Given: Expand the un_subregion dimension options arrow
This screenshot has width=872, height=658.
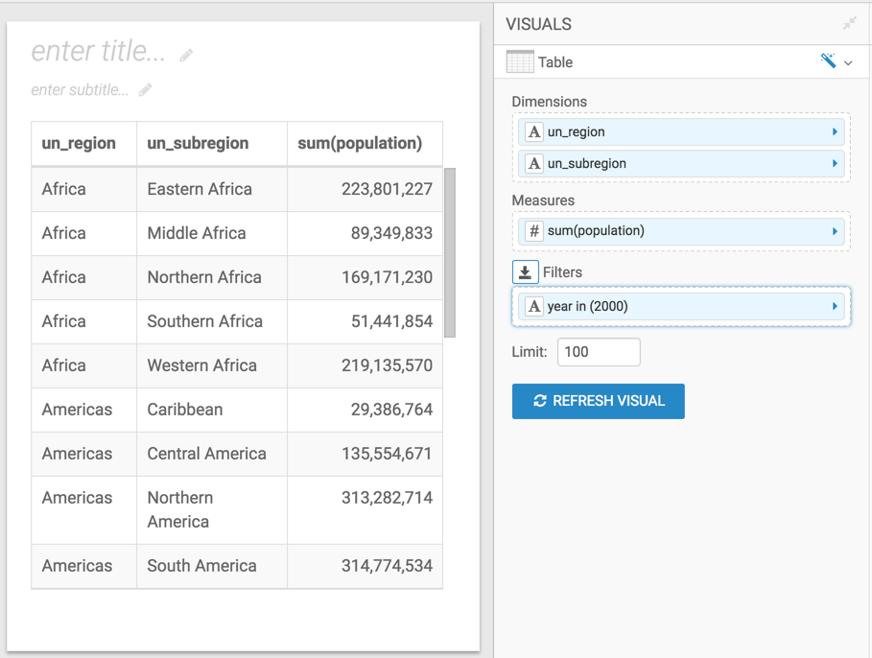Looking at the screenshot, I should pyautogui.click(x=835, y=164).
